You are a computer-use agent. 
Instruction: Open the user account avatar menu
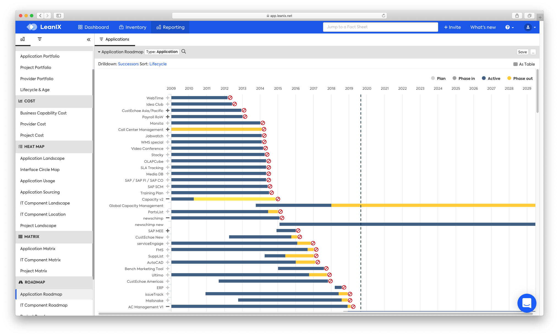[x=530, y=27]
